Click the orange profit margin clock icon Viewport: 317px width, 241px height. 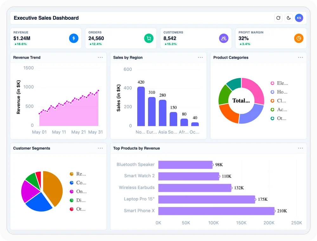pyautogui.click(x=299, y=38)
